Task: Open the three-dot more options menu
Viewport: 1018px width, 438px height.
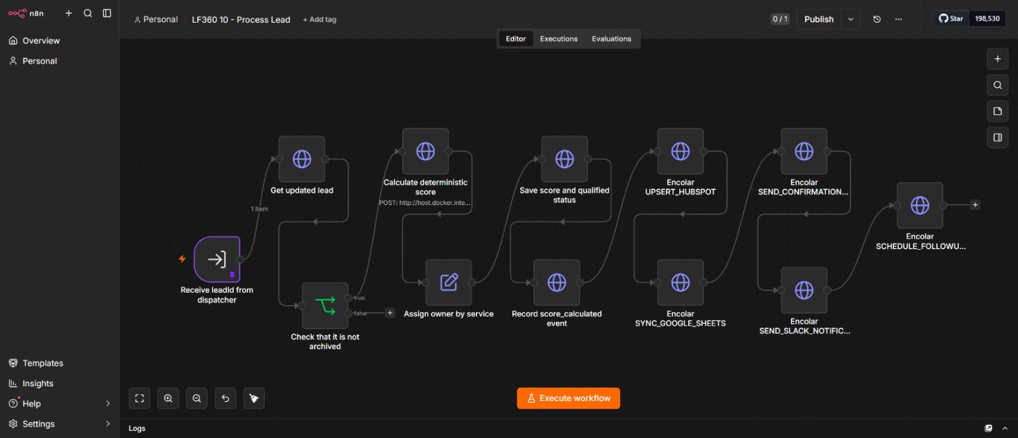Action: pos(899,19)
